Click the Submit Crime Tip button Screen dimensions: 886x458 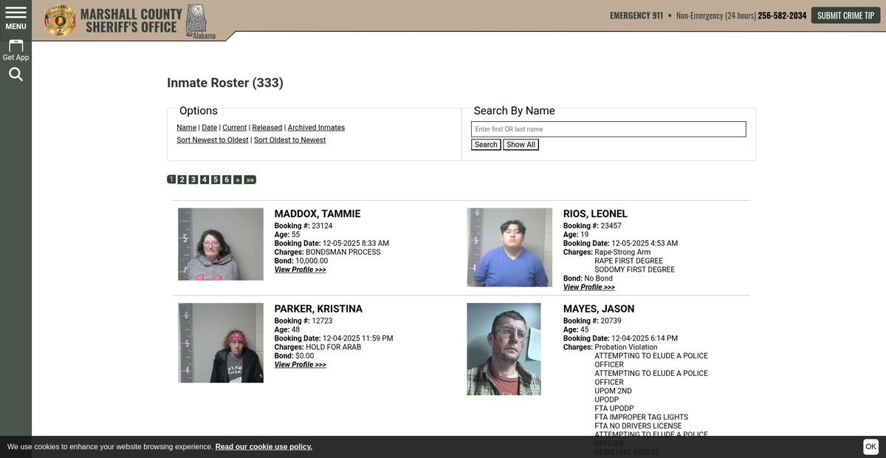click(x=845, y=16)
